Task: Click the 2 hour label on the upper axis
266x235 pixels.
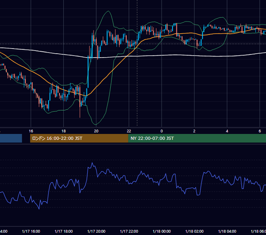Action: click(x=194, y=131)
